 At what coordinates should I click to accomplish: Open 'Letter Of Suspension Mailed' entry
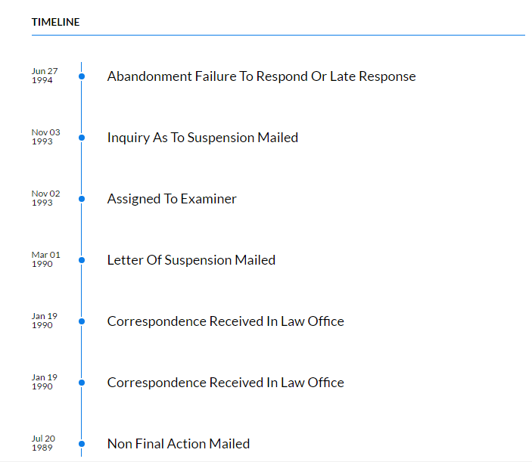pyautogui.click(x=191, y=260)
